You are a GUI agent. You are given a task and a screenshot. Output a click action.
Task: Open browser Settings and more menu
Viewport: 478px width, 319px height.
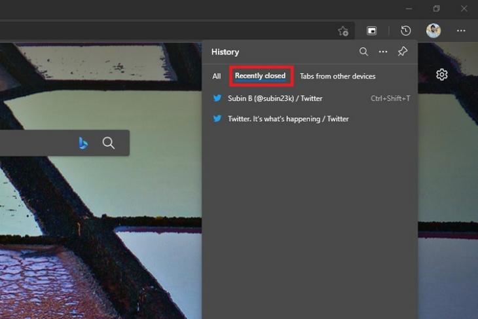coord(461,31)
